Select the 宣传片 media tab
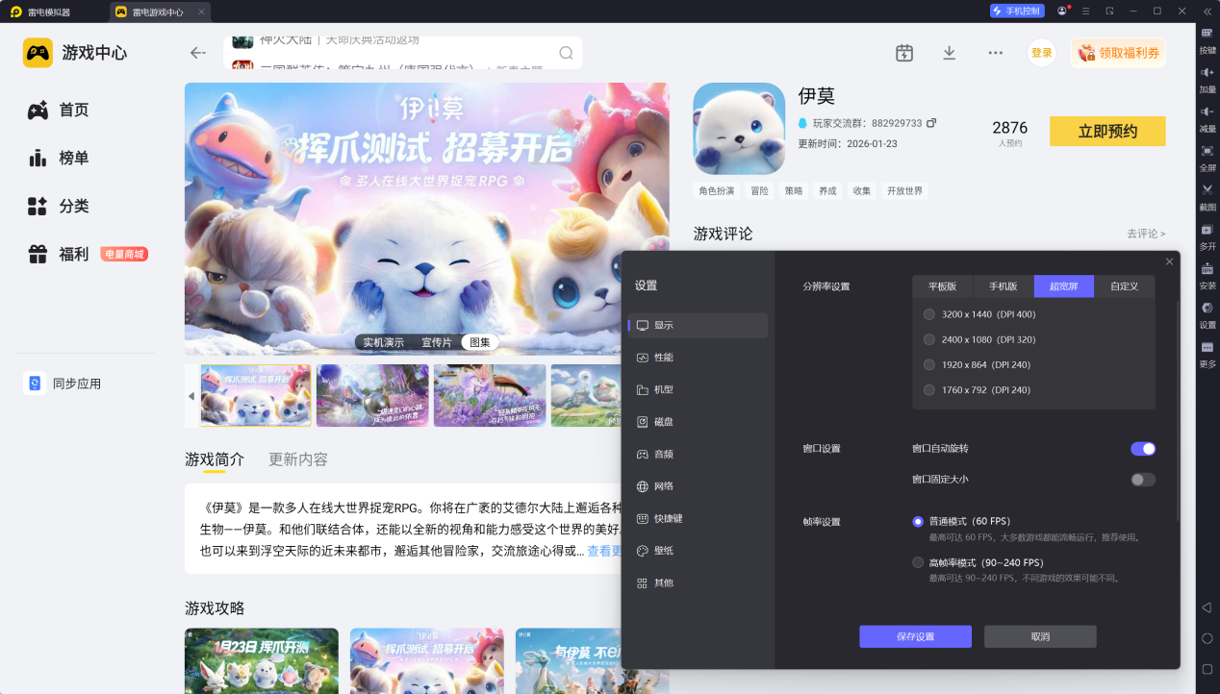Viewport: 1220px width, 694px height. point(437,342)
